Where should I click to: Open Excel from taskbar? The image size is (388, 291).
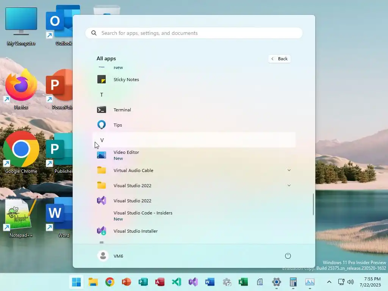coord(243,282)
